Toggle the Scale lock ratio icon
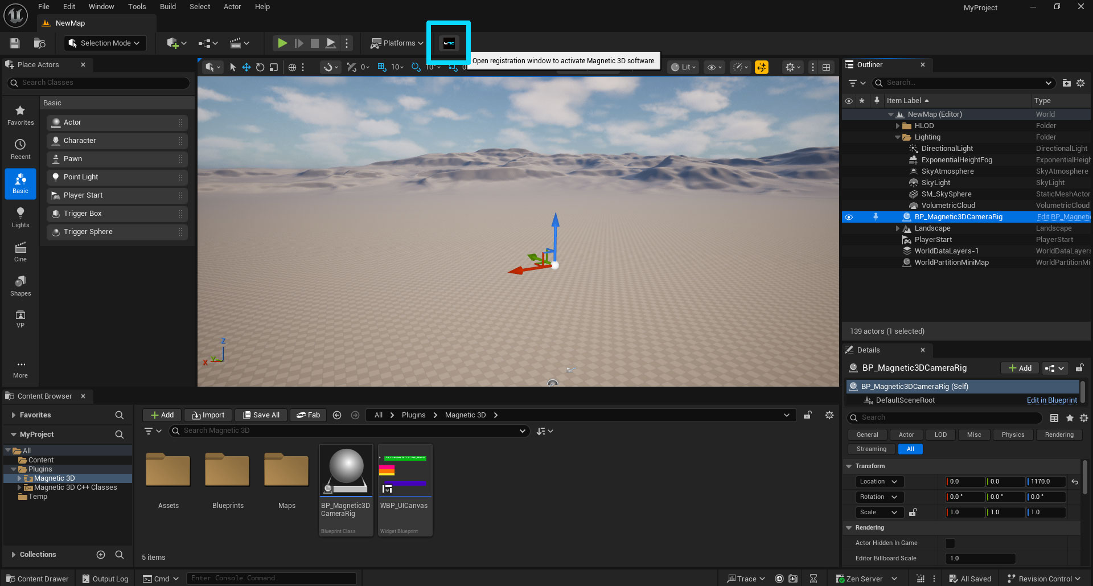This screenshot has width=1093, height=586. pyautogui.click(x=913, y=513)
